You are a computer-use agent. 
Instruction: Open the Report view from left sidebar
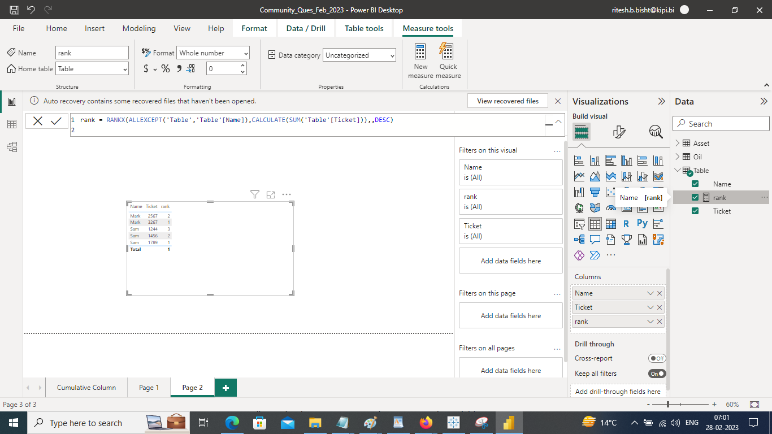tap(12, 102)
